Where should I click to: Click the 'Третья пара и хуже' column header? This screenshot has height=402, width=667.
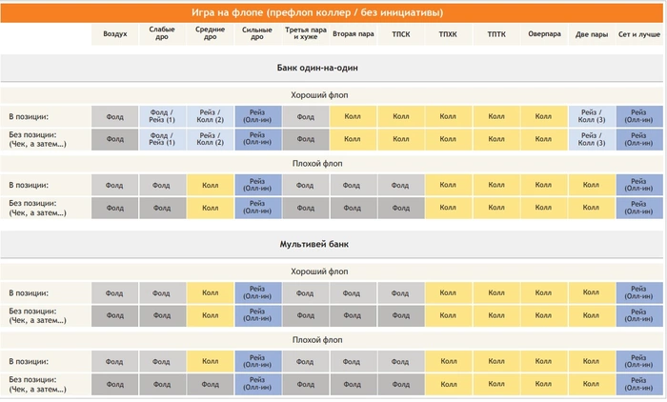(306, 34)
